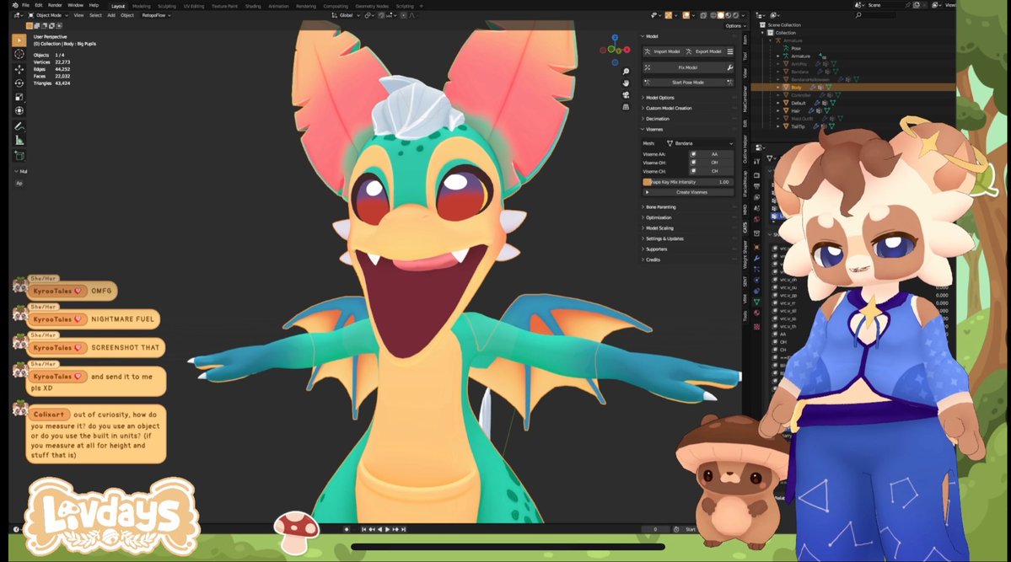Select the Move tool
Image resolution: width=1011 pixels, height=562 pixels.
(x=19, y=69)
